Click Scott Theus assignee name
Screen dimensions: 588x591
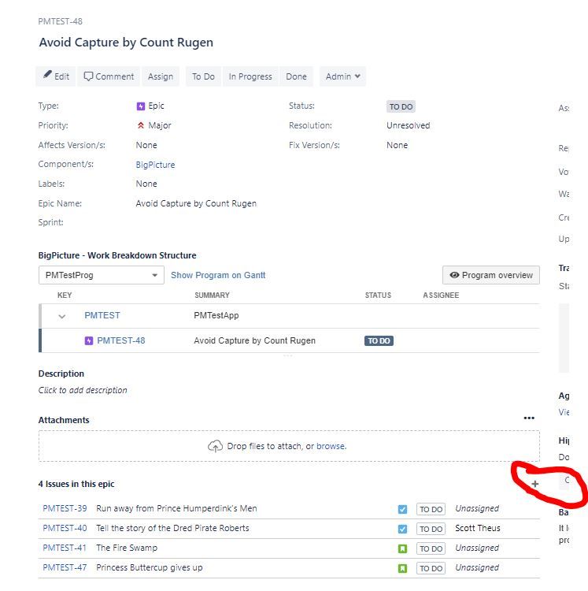pos(478,528)
